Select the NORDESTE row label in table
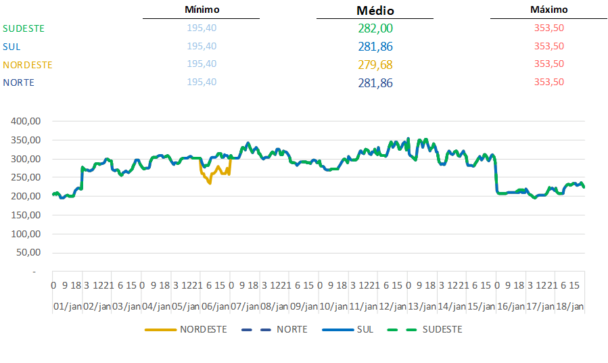Viewport: 608px width, 363px height. (28, 65)
